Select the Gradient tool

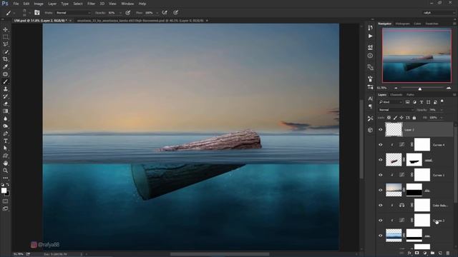5,111
